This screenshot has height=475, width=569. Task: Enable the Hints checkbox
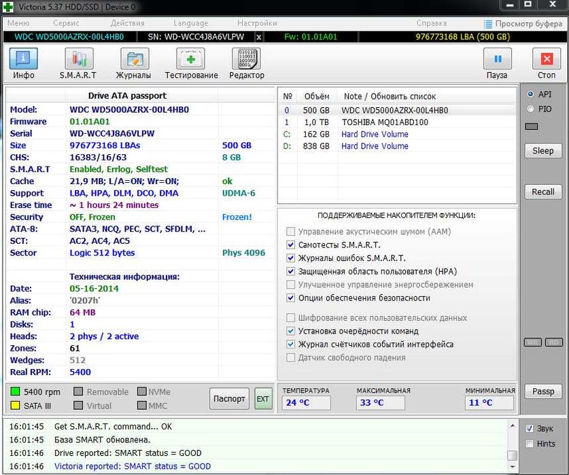tap(530, 444)
